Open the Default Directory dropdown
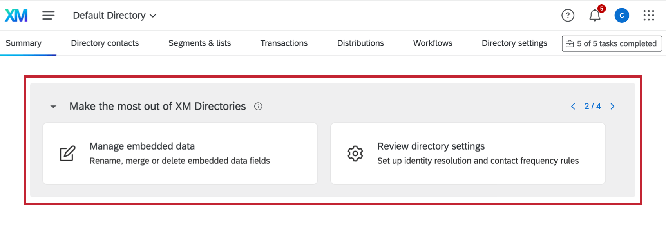Image resolution: width=666 pixels, height=235 pixels. [x=114, y=16]
